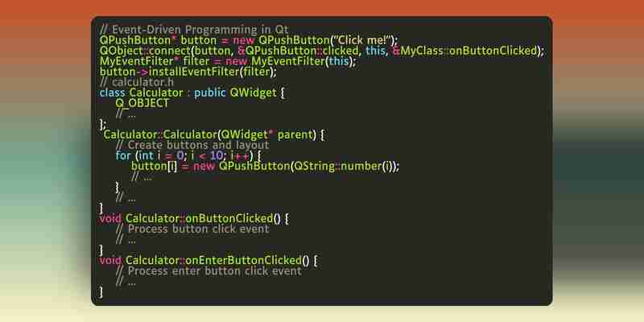
Task: Click the Calculator::Calculator constructor line
Action: 214,134
